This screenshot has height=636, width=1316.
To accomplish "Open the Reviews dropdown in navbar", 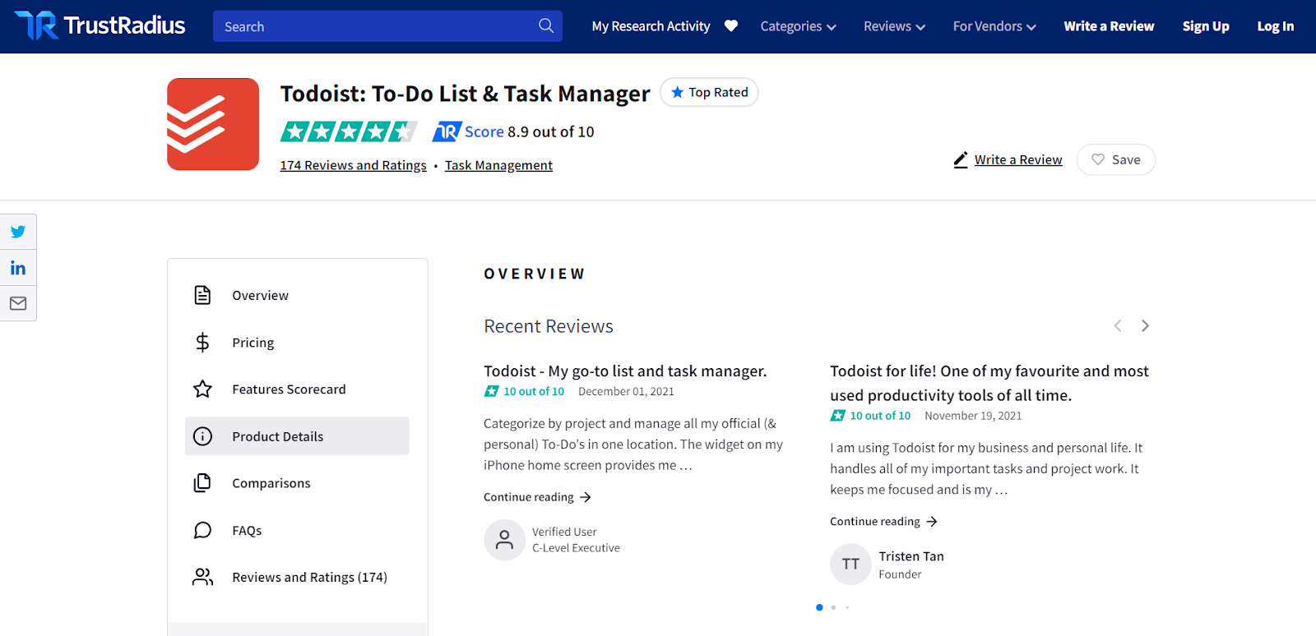I will pyautogui.click(x=894, y=26).
